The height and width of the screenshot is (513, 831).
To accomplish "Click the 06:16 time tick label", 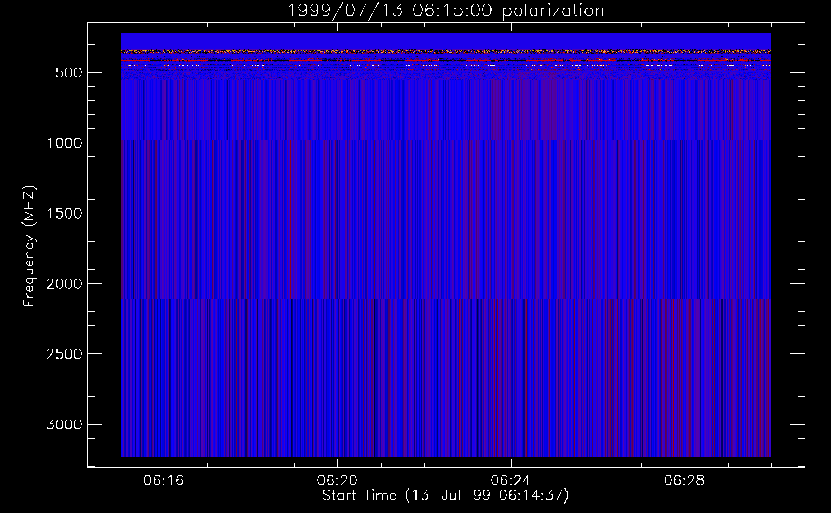I will coord(164,481).
